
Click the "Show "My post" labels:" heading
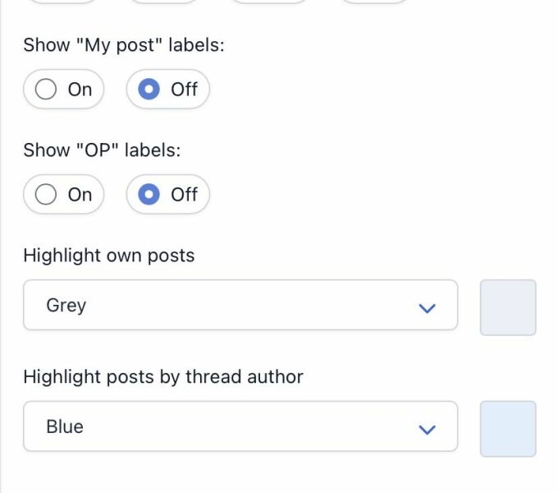pos(123,45)
